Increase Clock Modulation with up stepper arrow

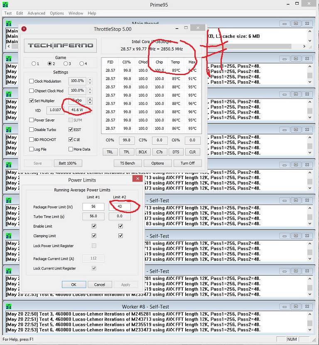[x=90, y=79]
